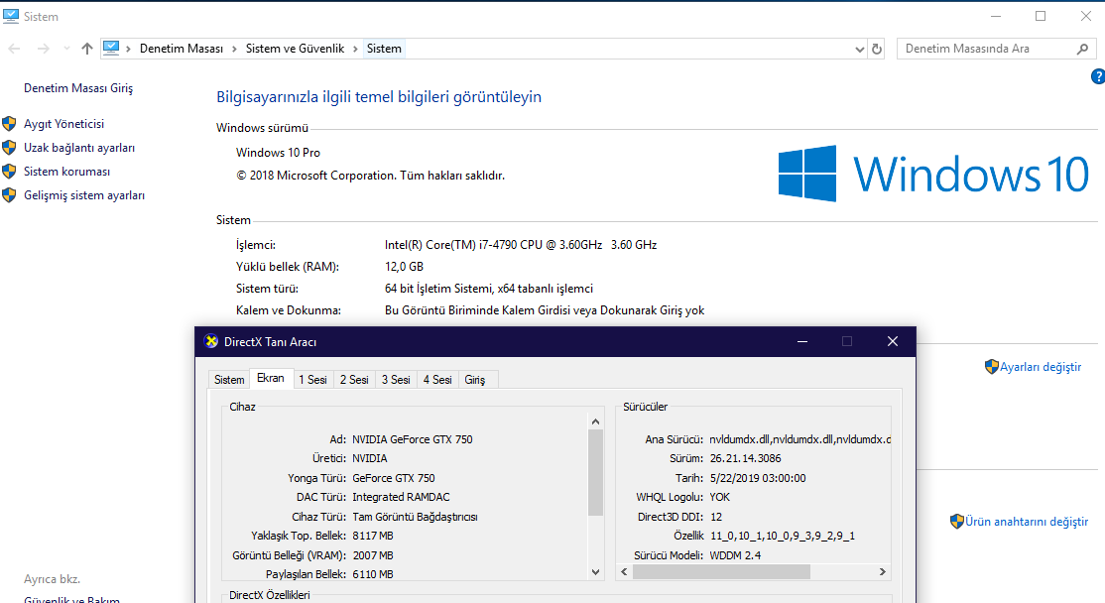Image resolution: width=1105 pixels, height=603 pixels.
Task: Select driver version 26.21.14.3086
Action: [x=746, y=458]
